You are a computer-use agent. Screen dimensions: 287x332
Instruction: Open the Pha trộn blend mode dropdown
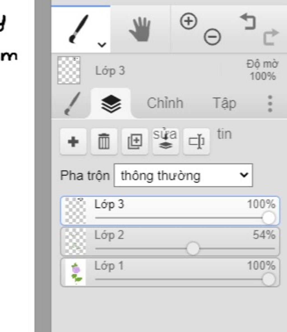183,175
